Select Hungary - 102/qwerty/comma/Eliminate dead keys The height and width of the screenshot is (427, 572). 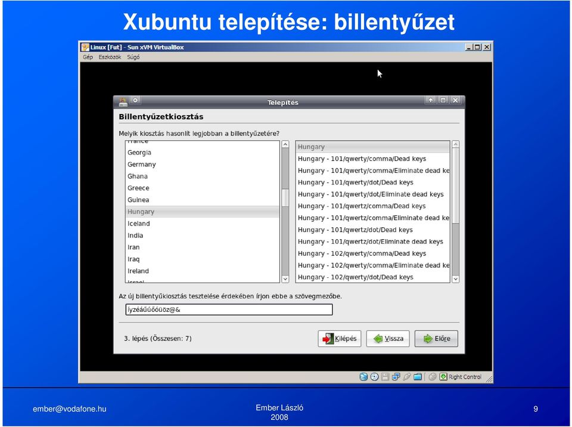373,265
